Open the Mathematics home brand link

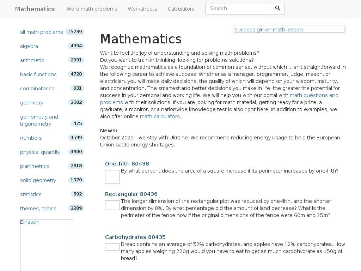(35, 9)
